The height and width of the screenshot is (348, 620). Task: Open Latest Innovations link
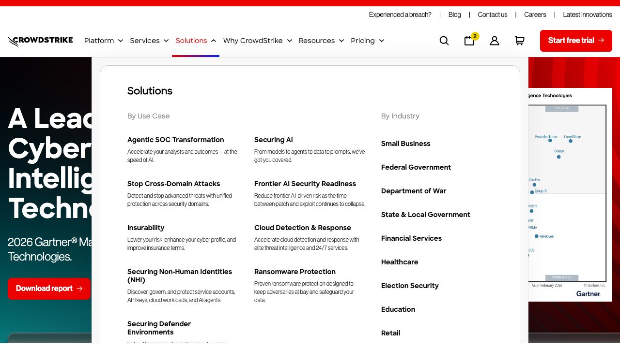click(588, 14)
